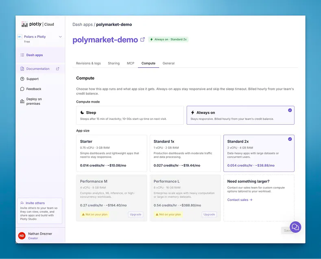Click Documentation external link arrow icon
The height and width of the screenshot is (259, 321).
pyautogui.click(x=57, y=69)
